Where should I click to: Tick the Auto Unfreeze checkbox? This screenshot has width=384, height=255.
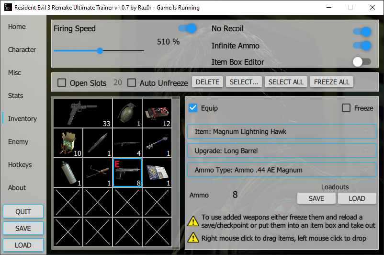tap(132, 82)
